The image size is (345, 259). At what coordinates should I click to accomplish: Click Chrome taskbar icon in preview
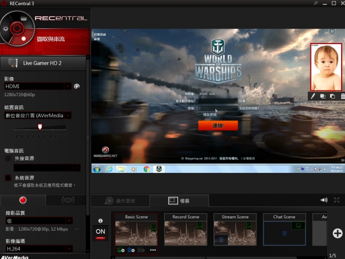coord(146,169)
